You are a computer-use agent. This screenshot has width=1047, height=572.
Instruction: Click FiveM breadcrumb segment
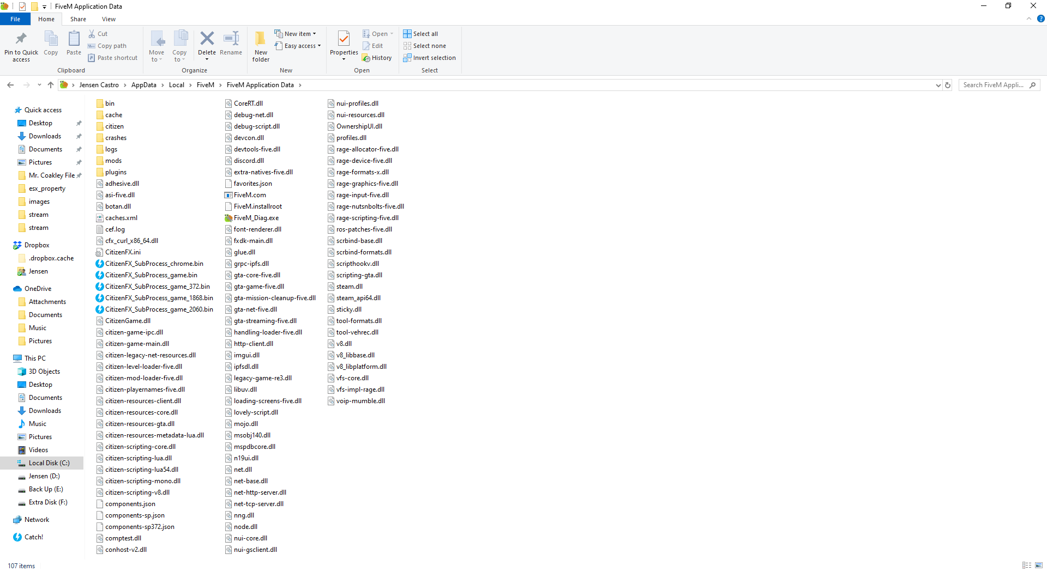[x=205, y=85]
